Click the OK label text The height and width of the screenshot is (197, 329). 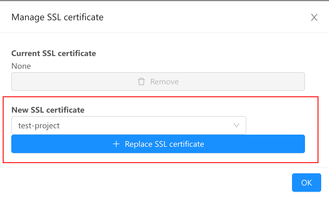(306, 183)
